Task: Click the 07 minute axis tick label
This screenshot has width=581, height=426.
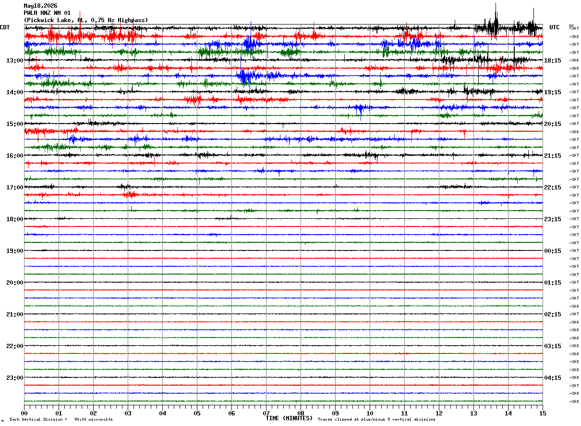Action: (x=266, y=413)
